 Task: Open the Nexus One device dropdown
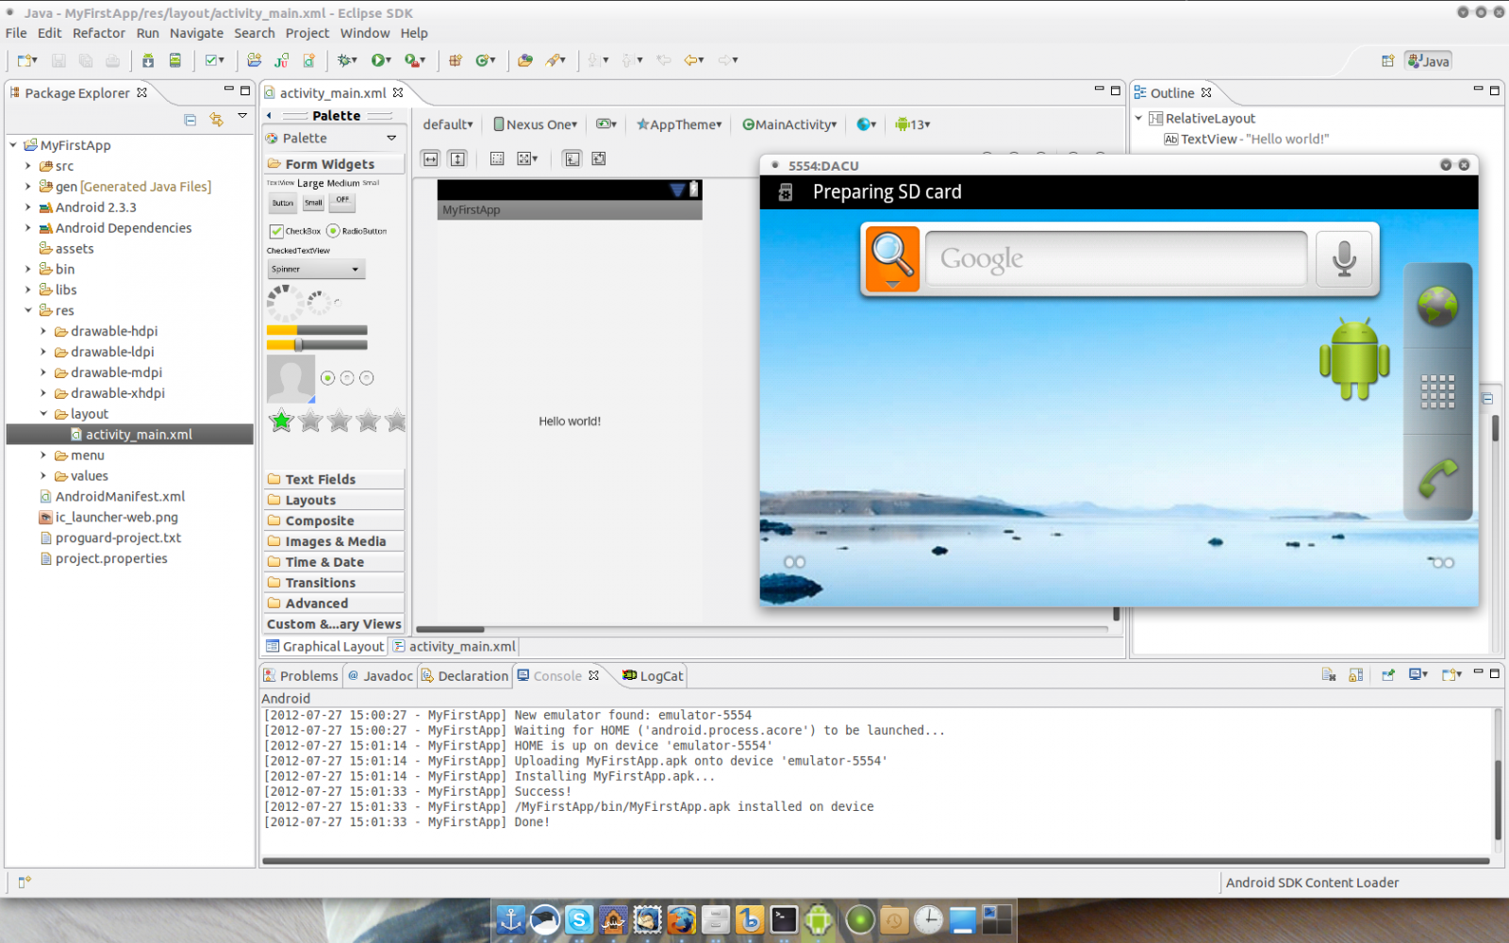click(x=536, y=124)
